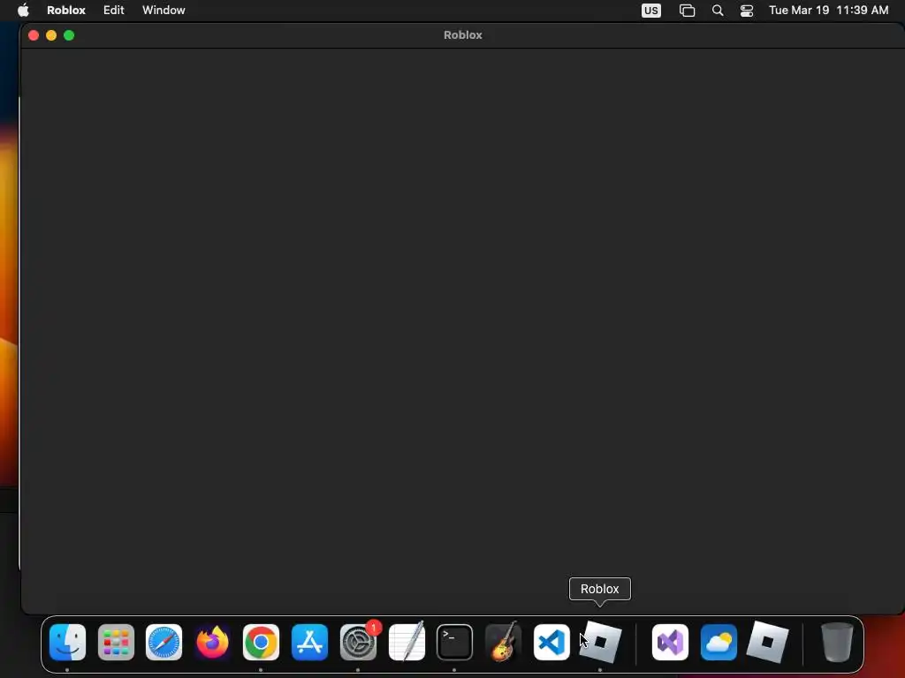Open Stage Manager windows icon in menu bar

[687, 11]
